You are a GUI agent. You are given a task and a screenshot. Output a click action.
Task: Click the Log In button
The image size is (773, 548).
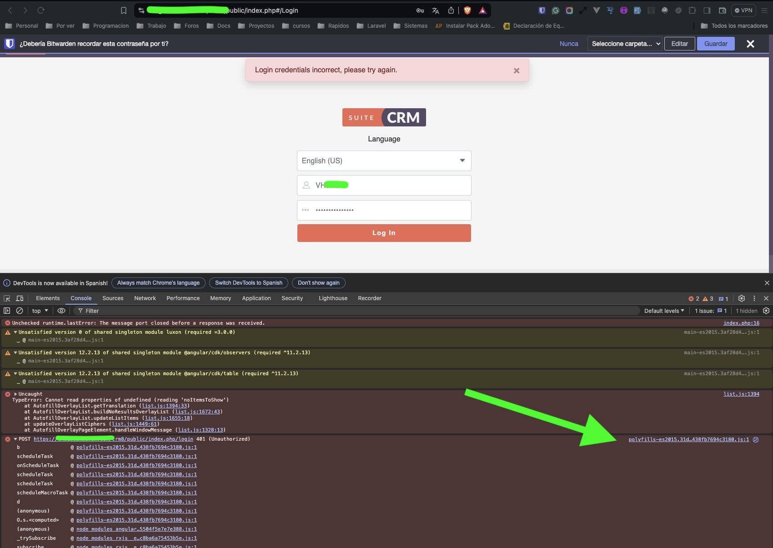click(384, 233)
